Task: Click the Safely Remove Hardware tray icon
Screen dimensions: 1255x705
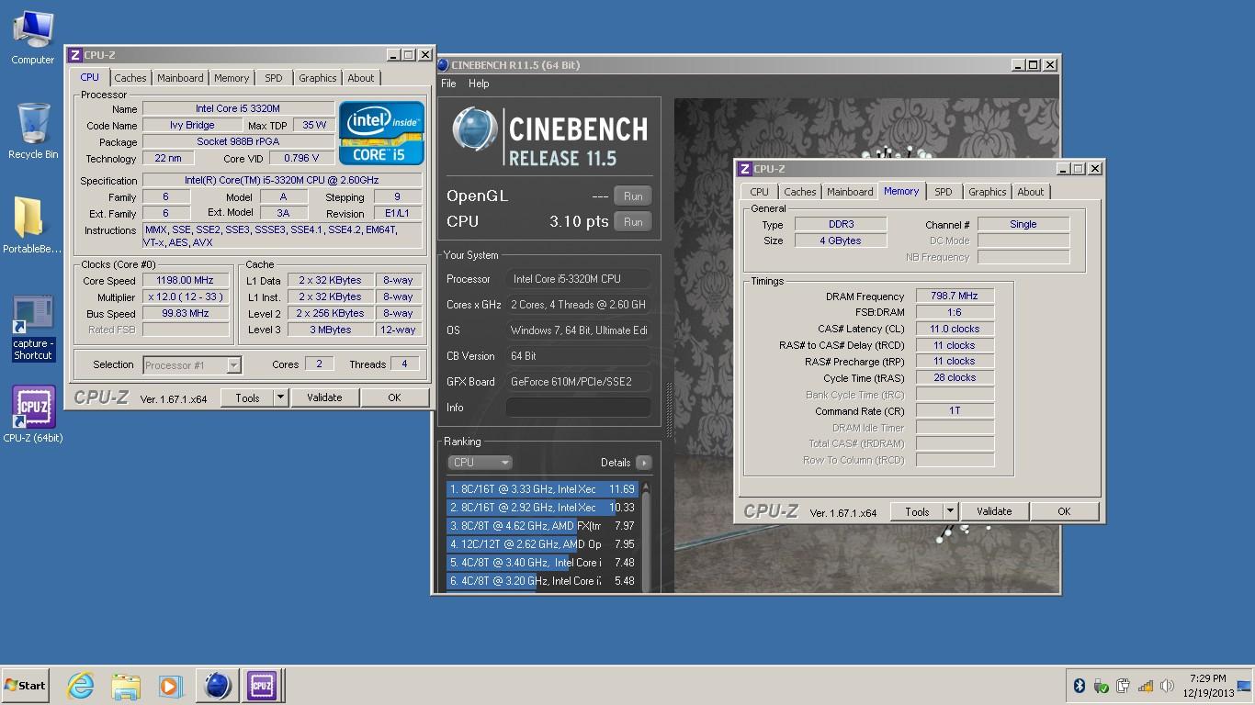Action: [x=1101, y=686]
